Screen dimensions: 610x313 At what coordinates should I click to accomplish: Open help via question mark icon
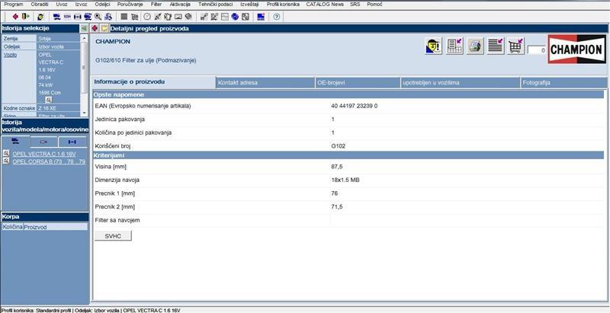point(277,16)
